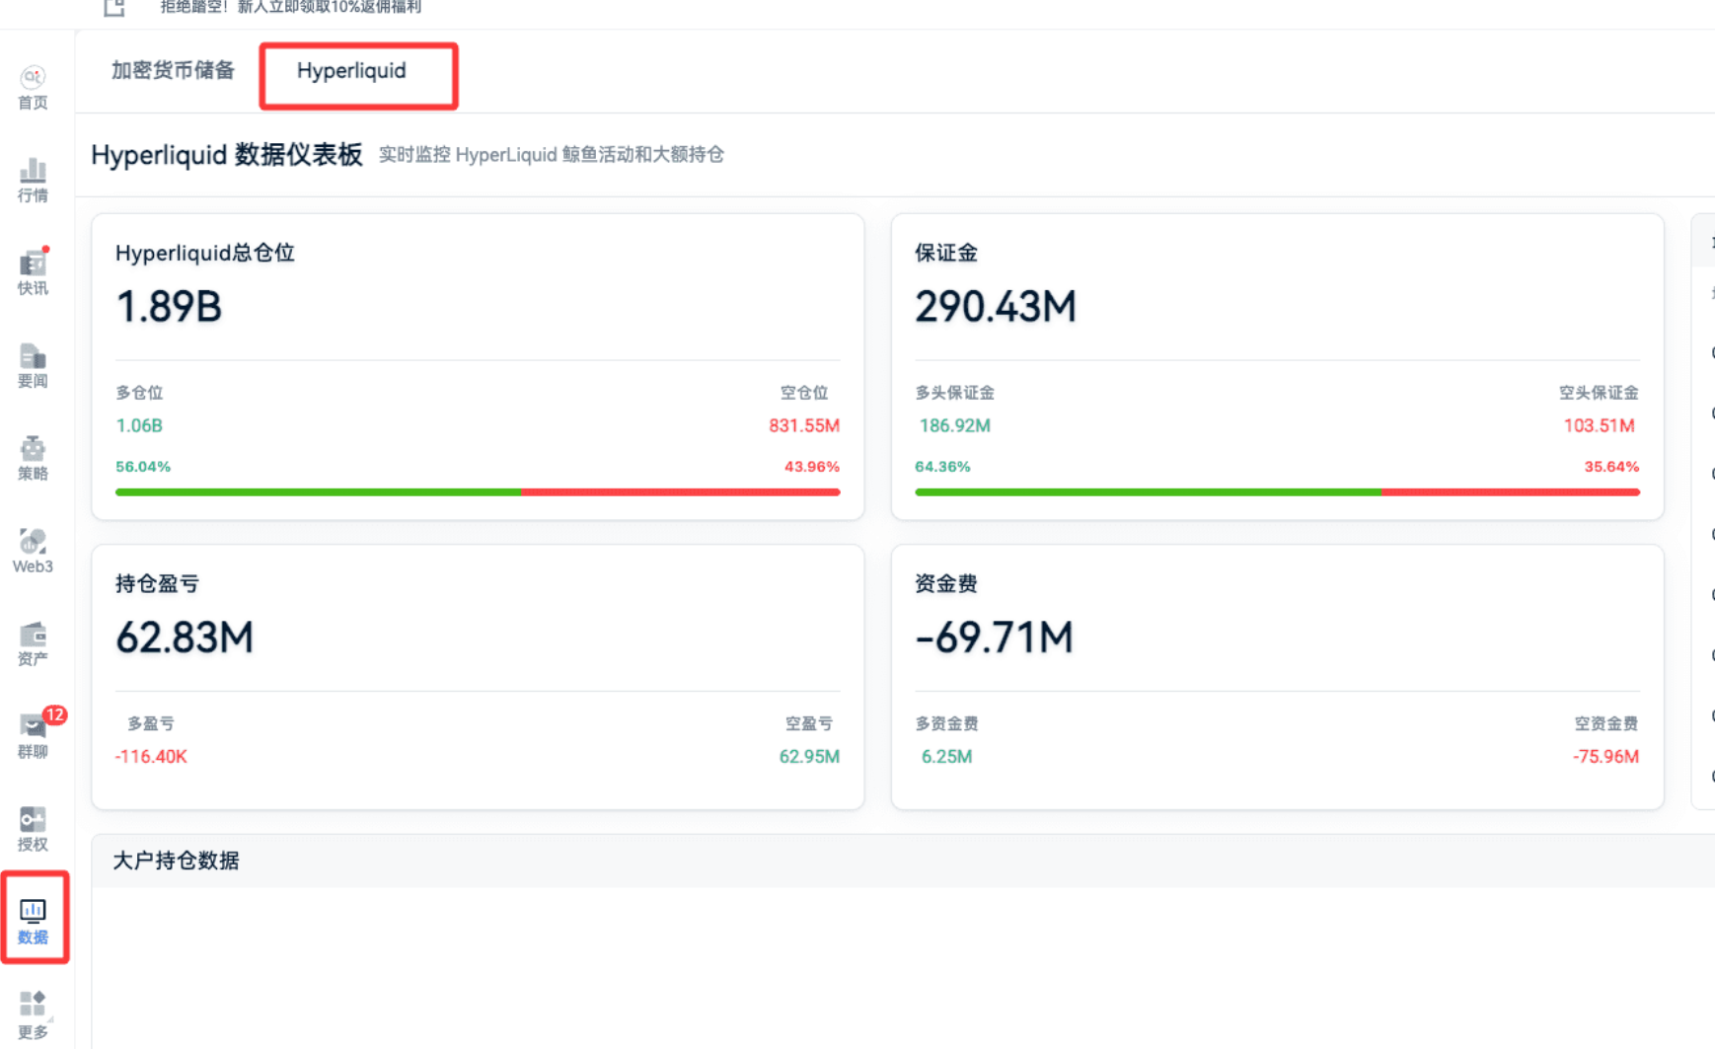Open the 快讯 news flash icon
The height and width of the screenshot is (1049, 1715).
(x=33, y=272)
